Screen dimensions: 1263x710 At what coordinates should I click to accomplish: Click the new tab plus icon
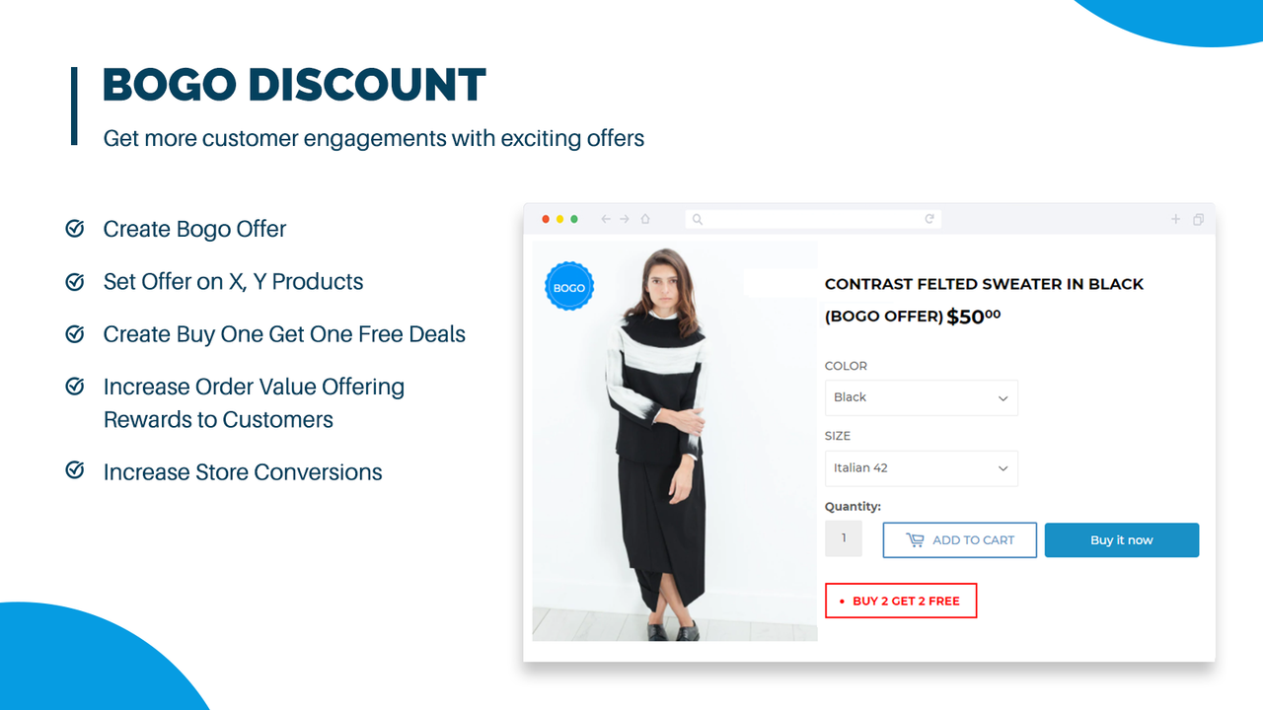coord(1175,219)
